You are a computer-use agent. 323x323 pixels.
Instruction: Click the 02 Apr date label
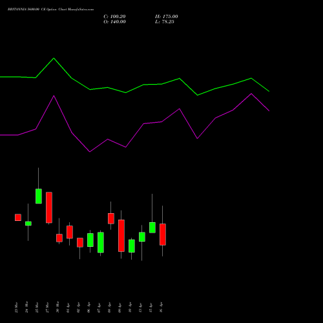78,307
